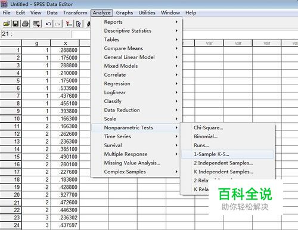
Task: Open the Transform menu
Action: pos(75,13)
